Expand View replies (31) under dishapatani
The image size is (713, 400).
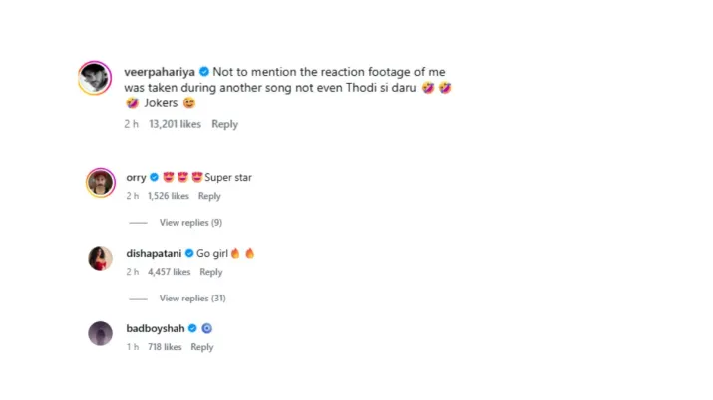[192, 298]
